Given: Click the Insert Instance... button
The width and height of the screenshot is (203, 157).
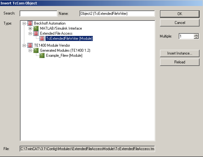Looking at the screenshot, I should pos(180,53).
